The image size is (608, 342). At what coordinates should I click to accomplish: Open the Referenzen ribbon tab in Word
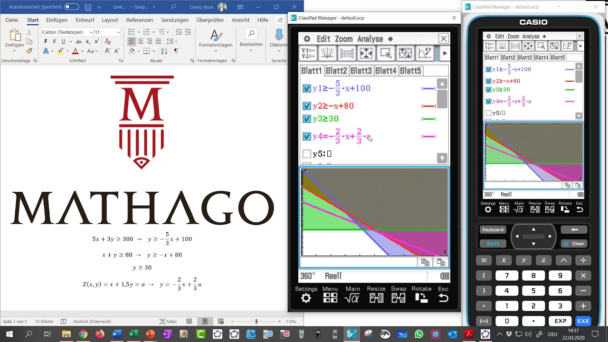pyautogui.click(x=140, y=20)
